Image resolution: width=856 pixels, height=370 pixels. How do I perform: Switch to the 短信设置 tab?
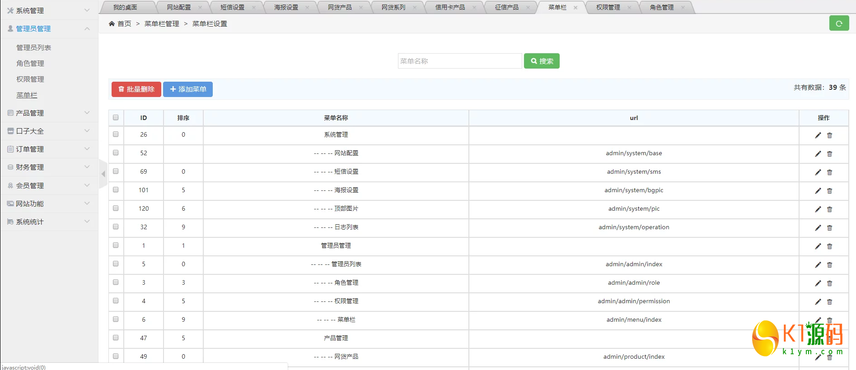click(x=232, y=7)
